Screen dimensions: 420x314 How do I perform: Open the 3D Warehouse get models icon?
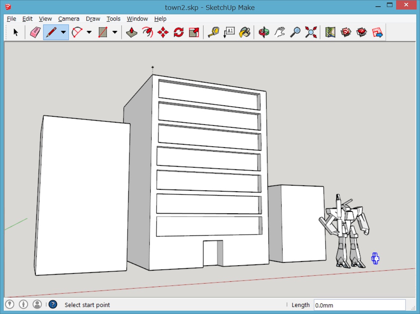346,32
